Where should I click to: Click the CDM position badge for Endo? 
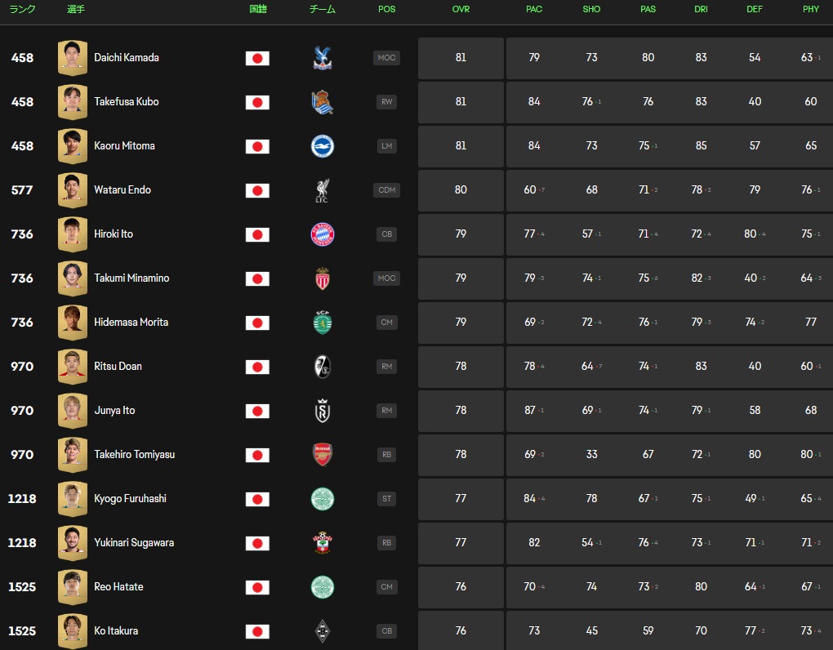[386, 190]
